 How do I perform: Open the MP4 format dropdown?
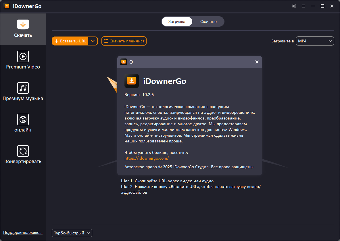[315, 41]
